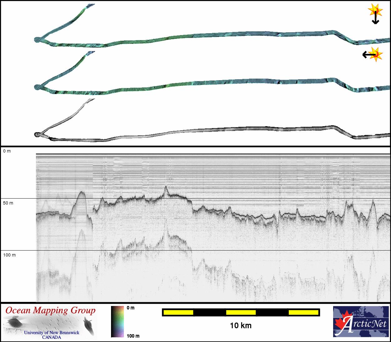Click the 50 m depth label in profile
The image size is (391, 342).
pos(8,203)
